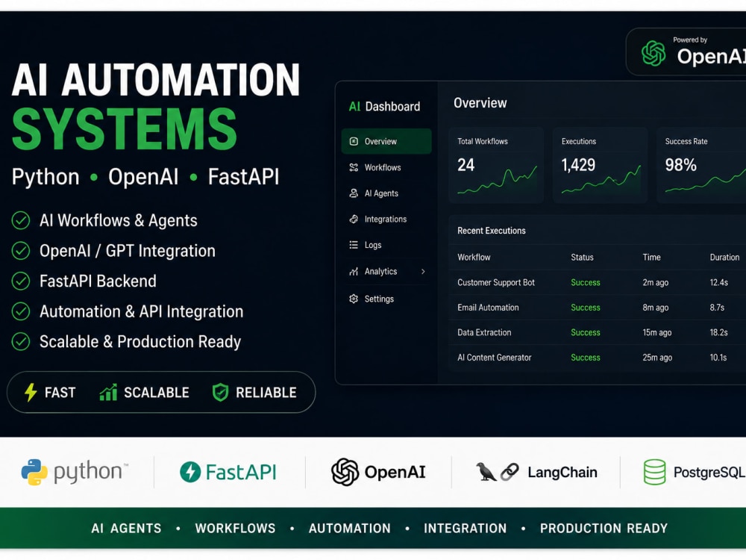
Task: Click checkmark beside OpenAI / GPT Integration
Action: [x=21, y=251]
